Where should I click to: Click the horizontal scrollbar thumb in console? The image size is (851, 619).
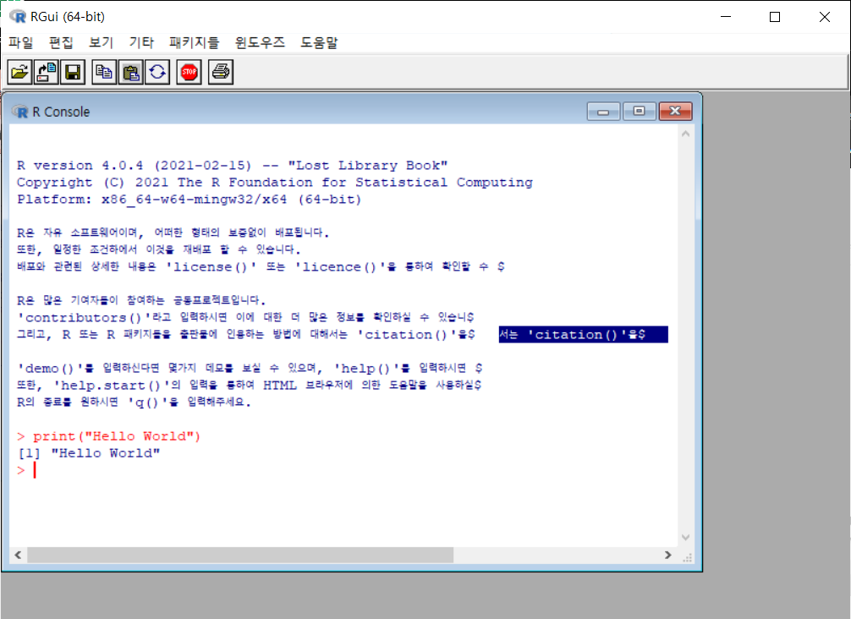240,555
